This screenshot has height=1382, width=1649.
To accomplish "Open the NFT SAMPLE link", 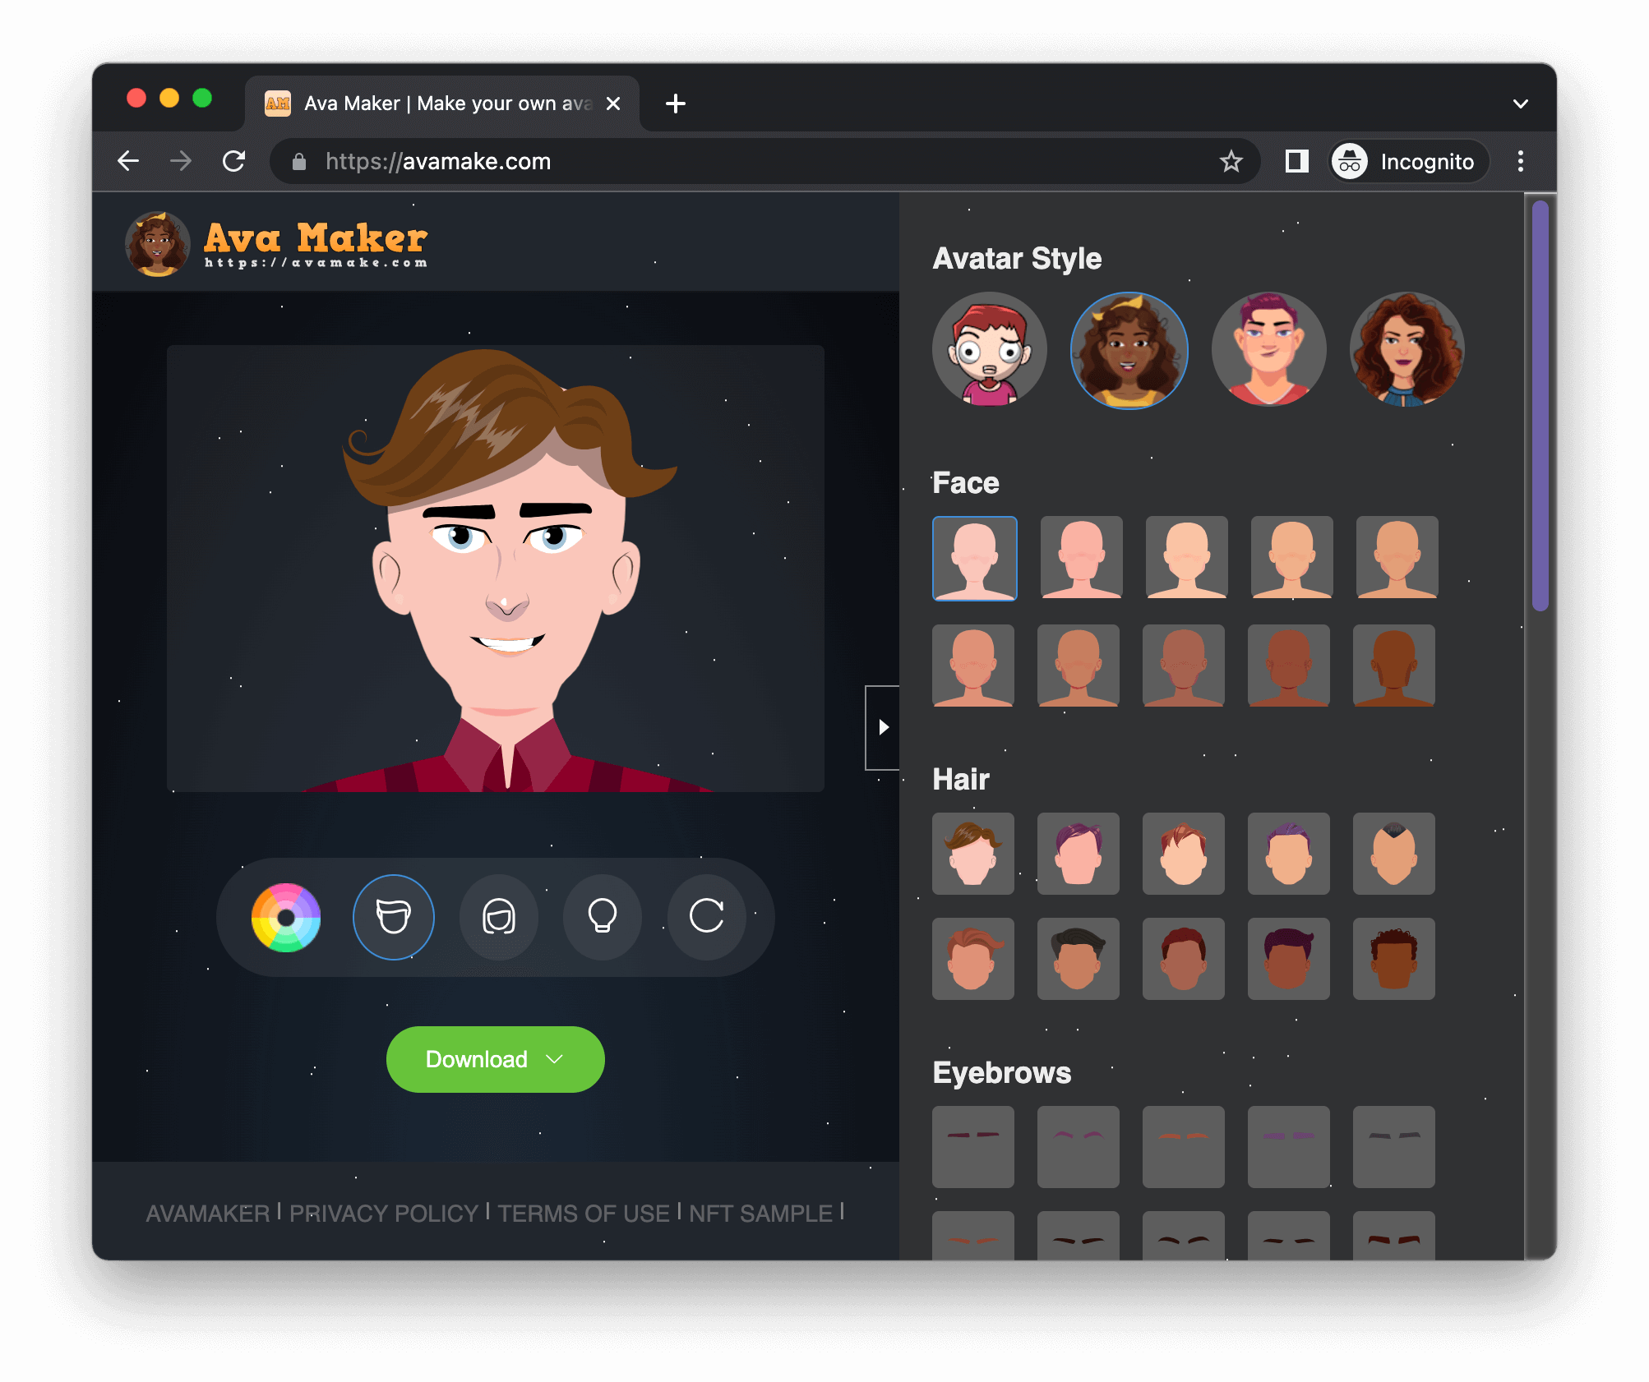I will point(761,1213).
